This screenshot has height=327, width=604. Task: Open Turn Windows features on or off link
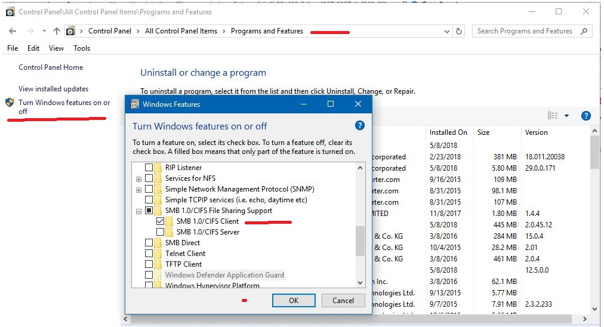pos(64,107)
